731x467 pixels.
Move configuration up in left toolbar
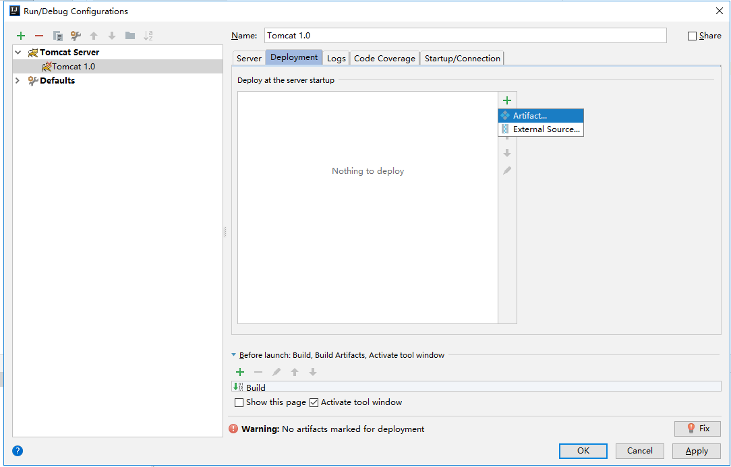(94, 36)
